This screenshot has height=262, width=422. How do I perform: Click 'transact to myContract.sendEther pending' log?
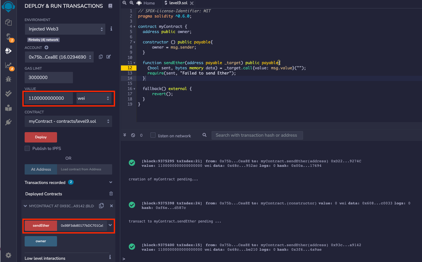[x=175, y=222]
